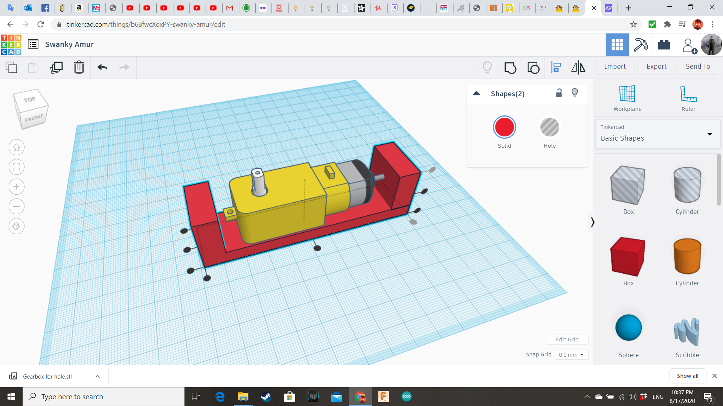Open the Mirror tool
The image size is (723, 406).
(578, 67)
